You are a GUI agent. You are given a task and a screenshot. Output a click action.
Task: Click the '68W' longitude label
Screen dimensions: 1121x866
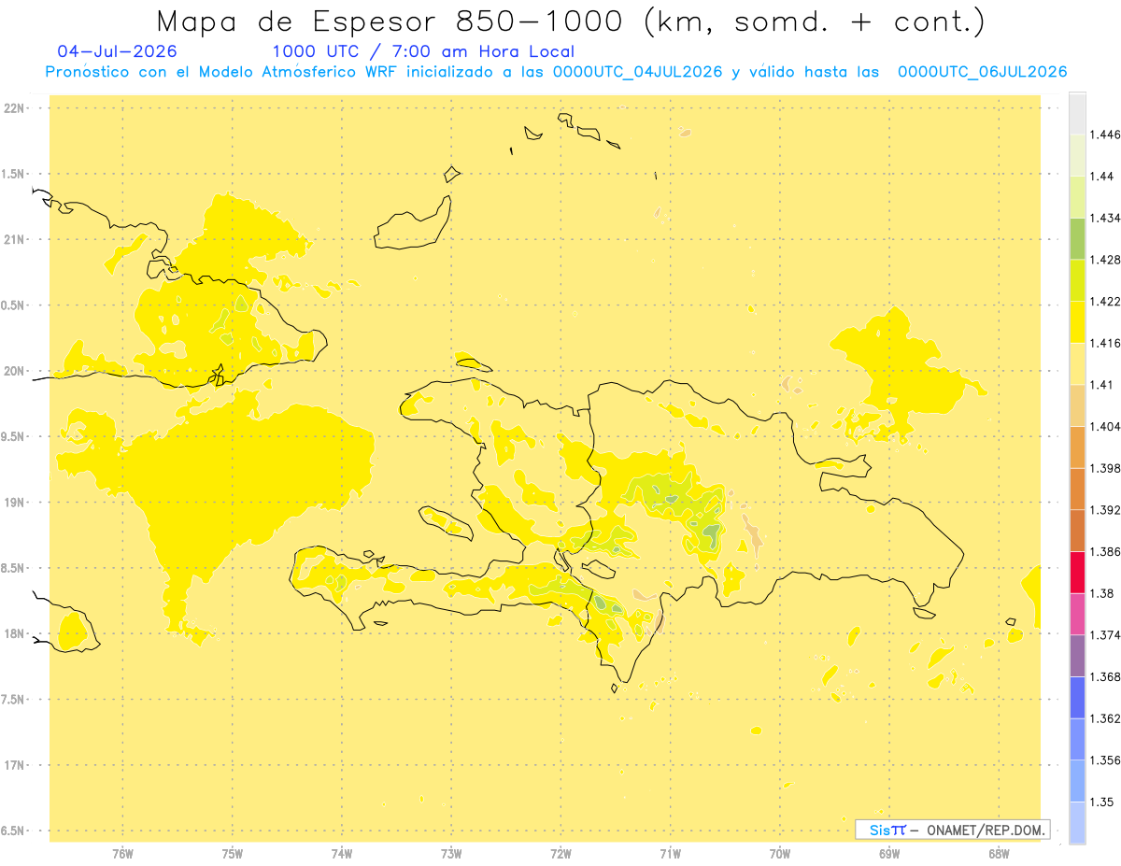(999, 853)
